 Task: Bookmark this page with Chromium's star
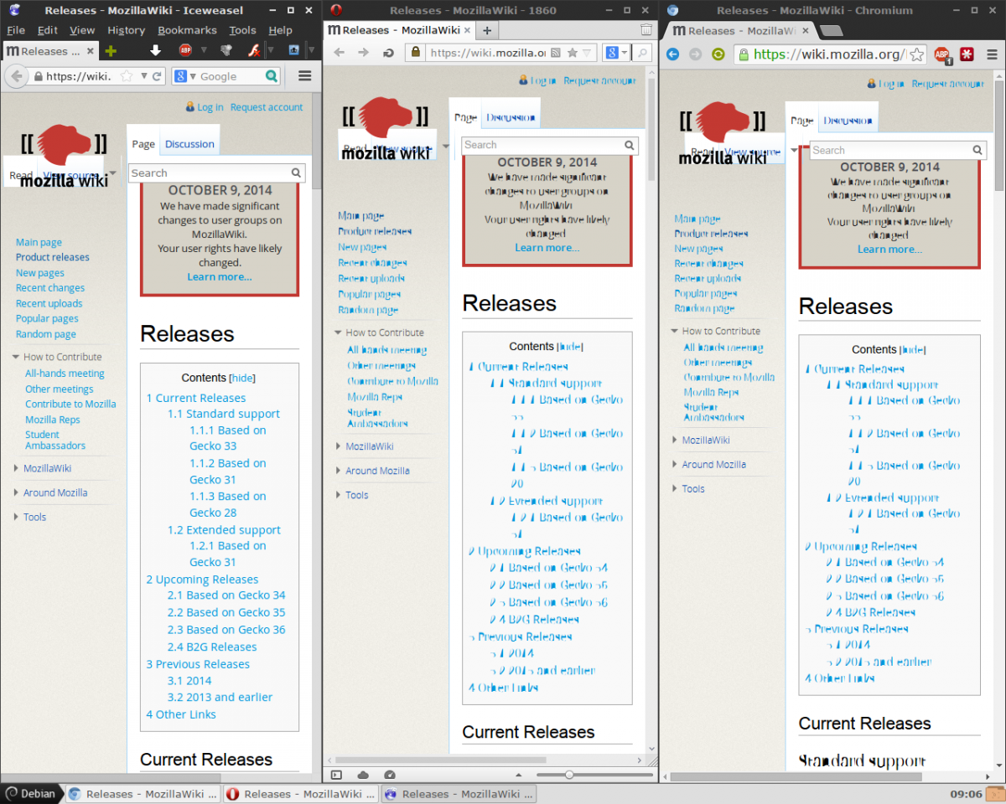917,54
